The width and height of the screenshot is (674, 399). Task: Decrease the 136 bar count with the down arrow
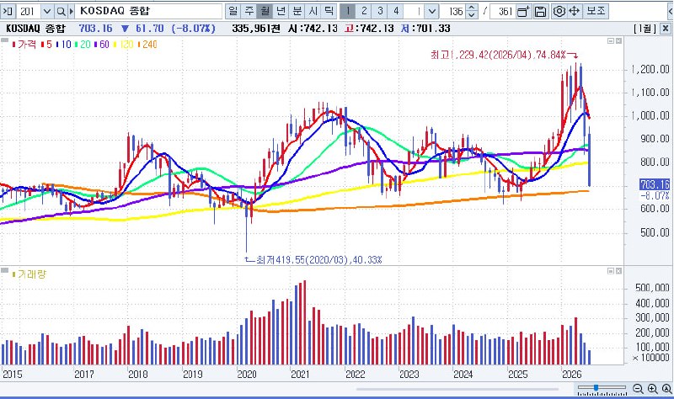click(472, 15)
